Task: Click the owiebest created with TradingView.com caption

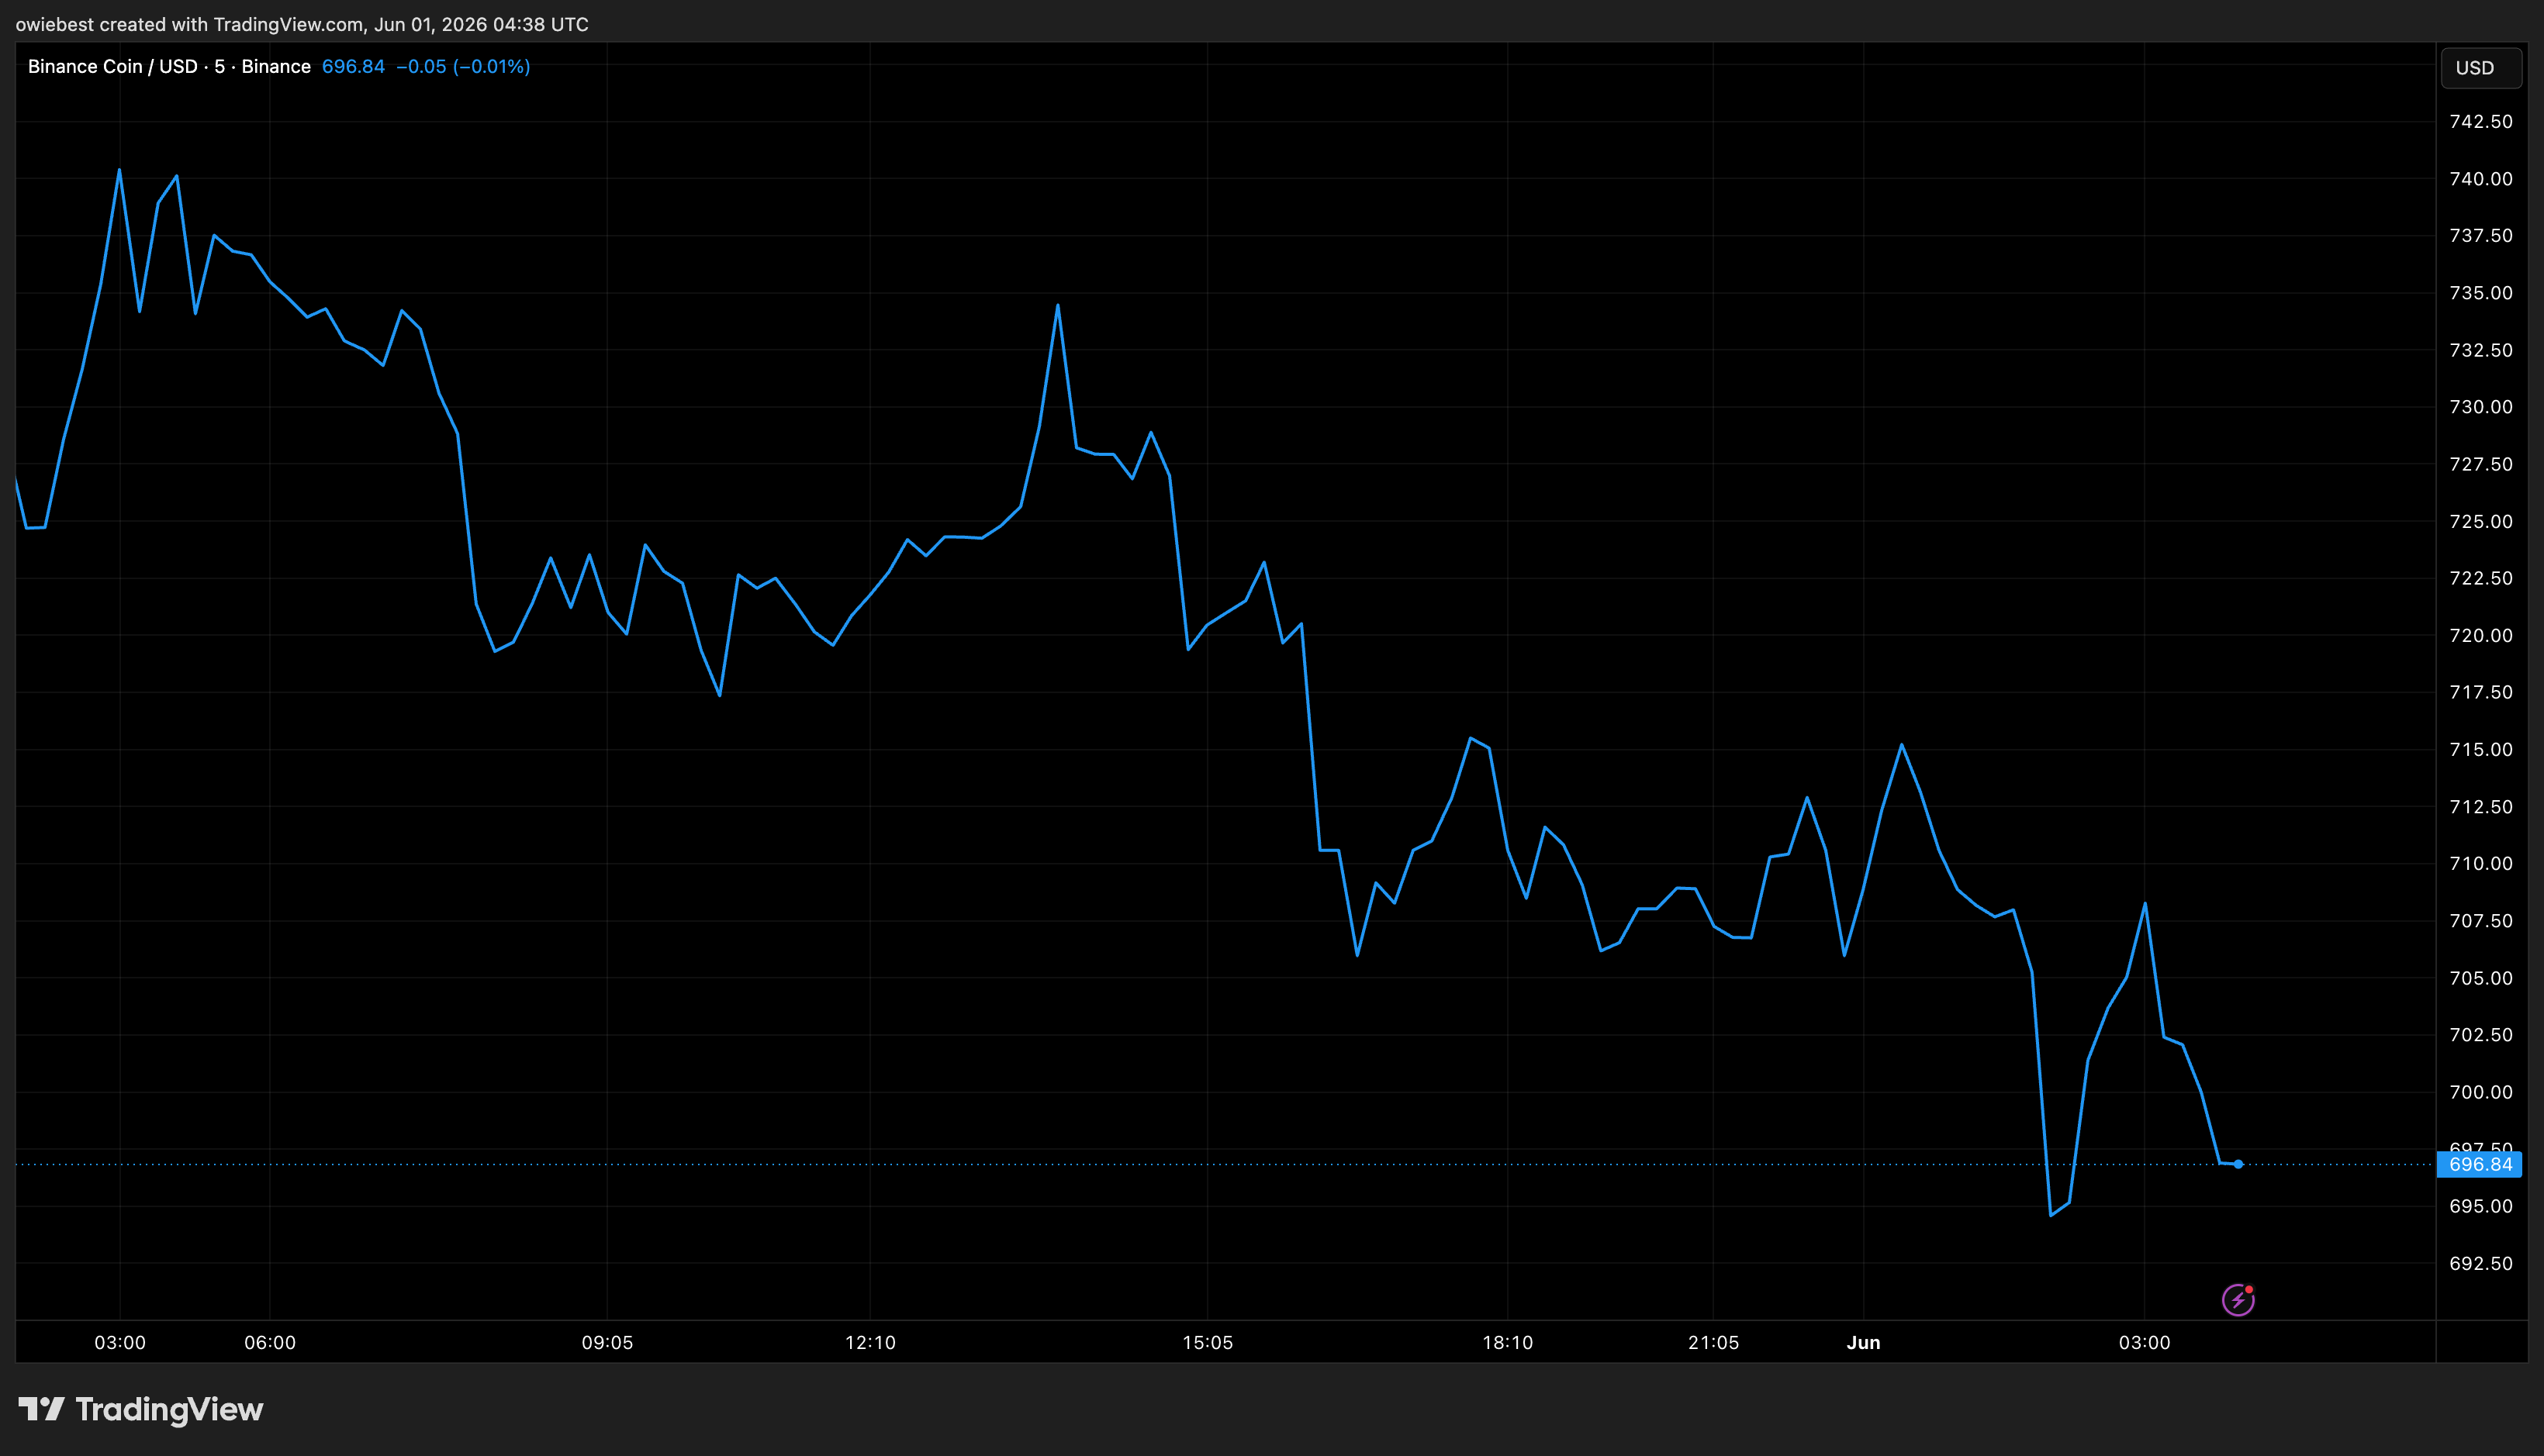Action: (x=302, y=24)
